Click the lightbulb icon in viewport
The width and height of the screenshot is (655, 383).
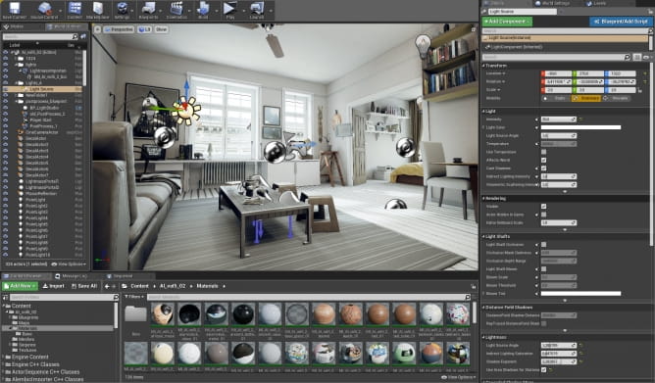coord(423,45)
